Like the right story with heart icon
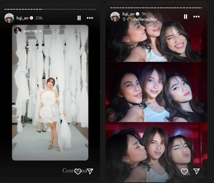Screen dimensions: 214x183 184,171
